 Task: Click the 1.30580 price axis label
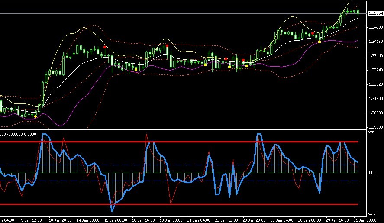click(376, 113)
